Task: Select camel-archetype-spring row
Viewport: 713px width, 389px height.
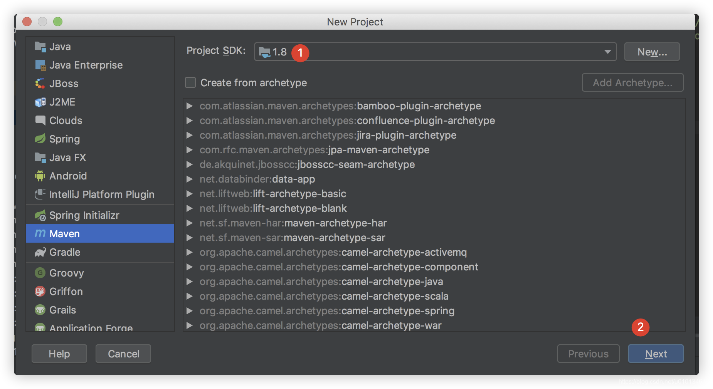Action: pos(434,311)
